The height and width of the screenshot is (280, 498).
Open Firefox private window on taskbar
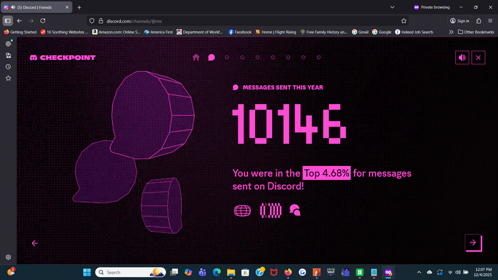tap(388, 272)
